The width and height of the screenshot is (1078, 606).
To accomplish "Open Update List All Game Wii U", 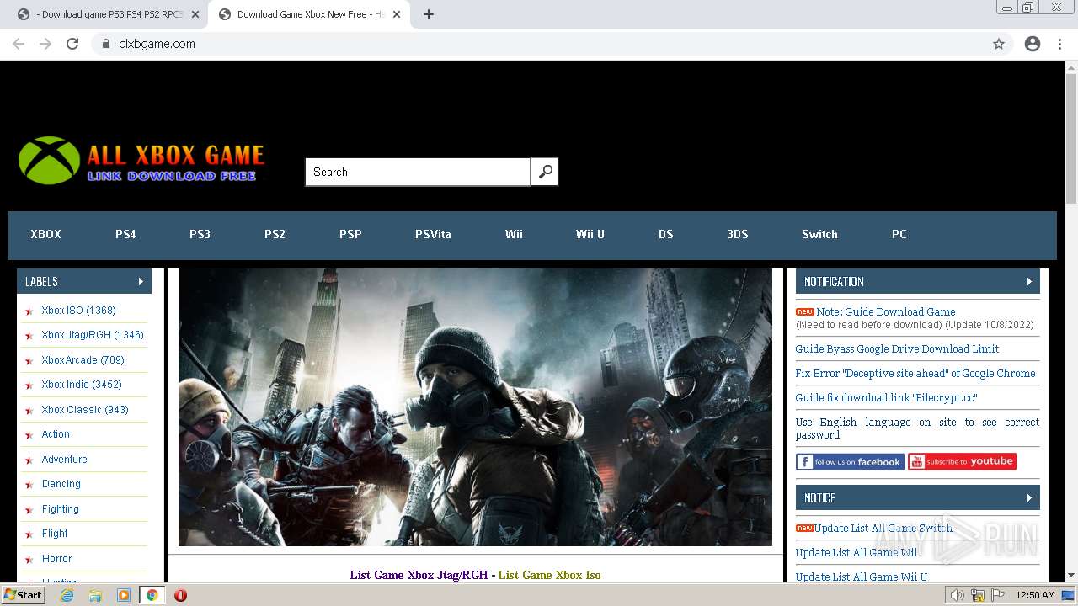I will [x=862, y=577].
